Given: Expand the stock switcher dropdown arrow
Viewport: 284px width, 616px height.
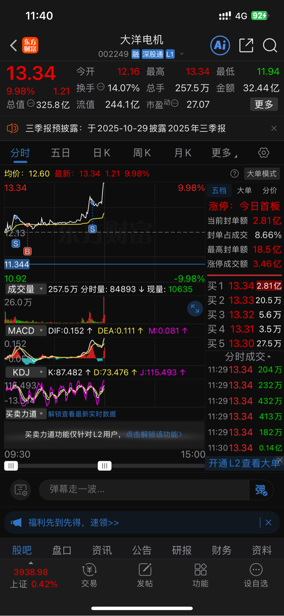Looking at the screenshot, I should (182, 54).
